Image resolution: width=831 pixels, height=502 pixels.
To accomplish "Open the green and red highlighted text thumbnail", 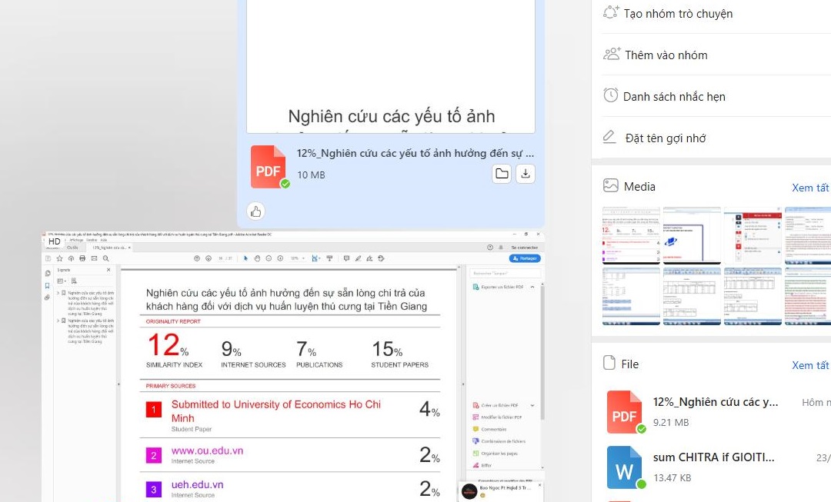I will 808,296.
